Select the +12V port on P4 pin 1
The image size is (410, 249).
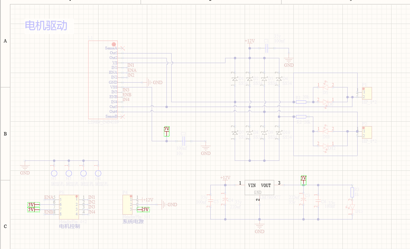coord(148,200)
